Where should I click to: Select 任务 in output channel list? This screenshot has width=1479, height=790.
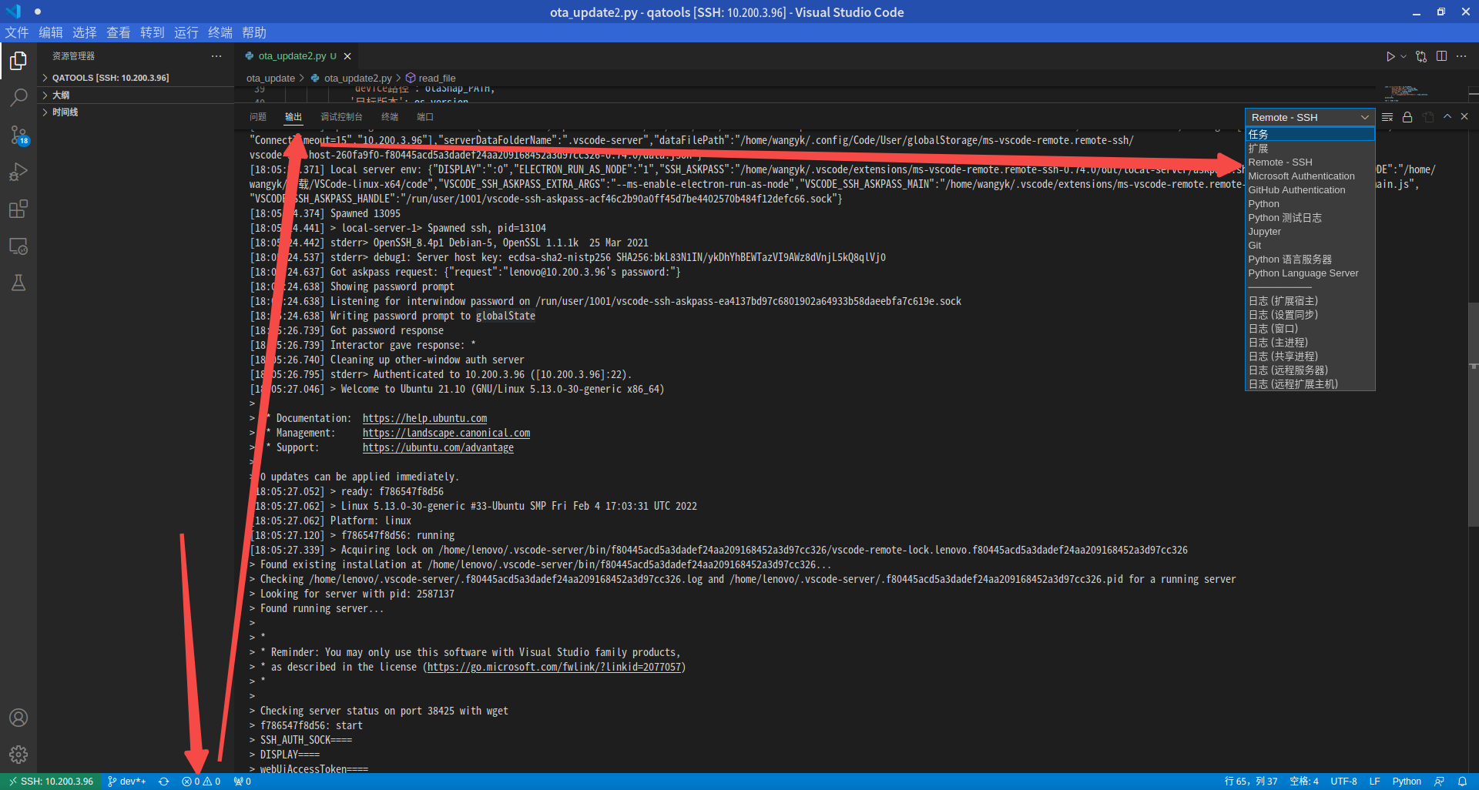click(x=1310, y=134)
